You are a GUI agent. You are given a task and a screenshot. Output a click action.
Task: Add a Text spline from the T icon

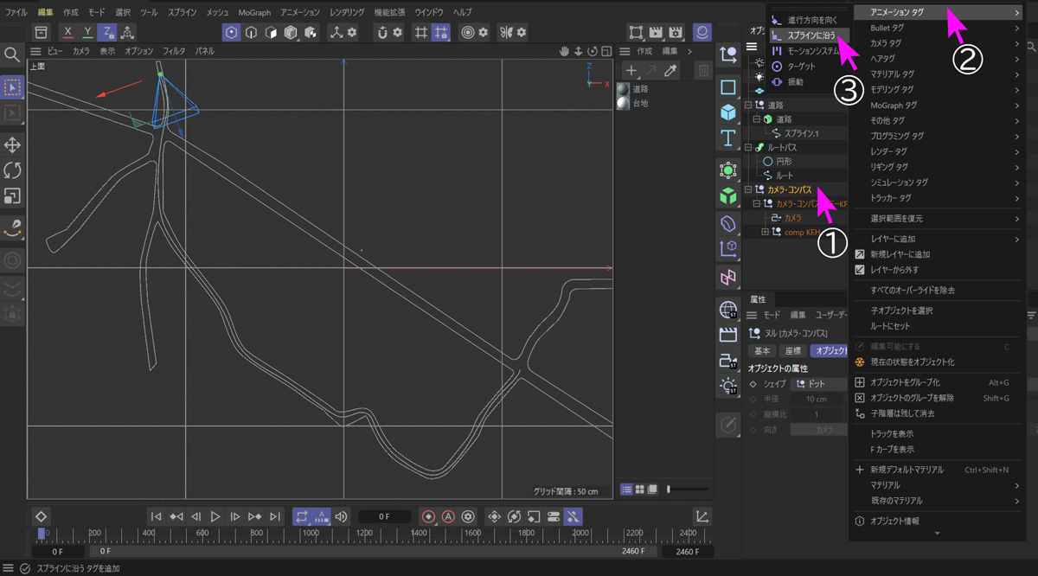click(728, 138)
